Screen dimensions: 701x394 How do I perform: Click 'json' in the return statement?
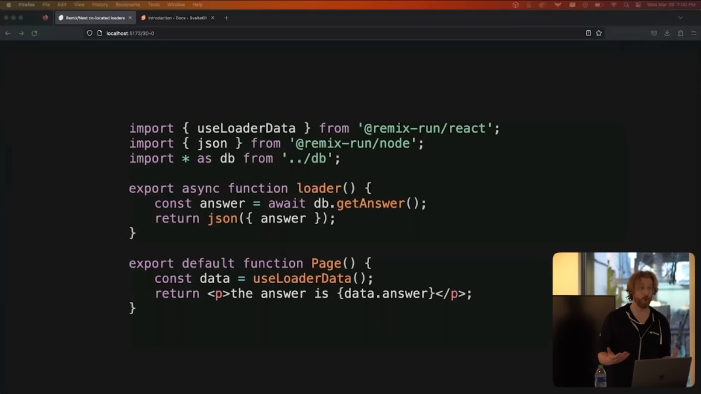pos(223,219)
